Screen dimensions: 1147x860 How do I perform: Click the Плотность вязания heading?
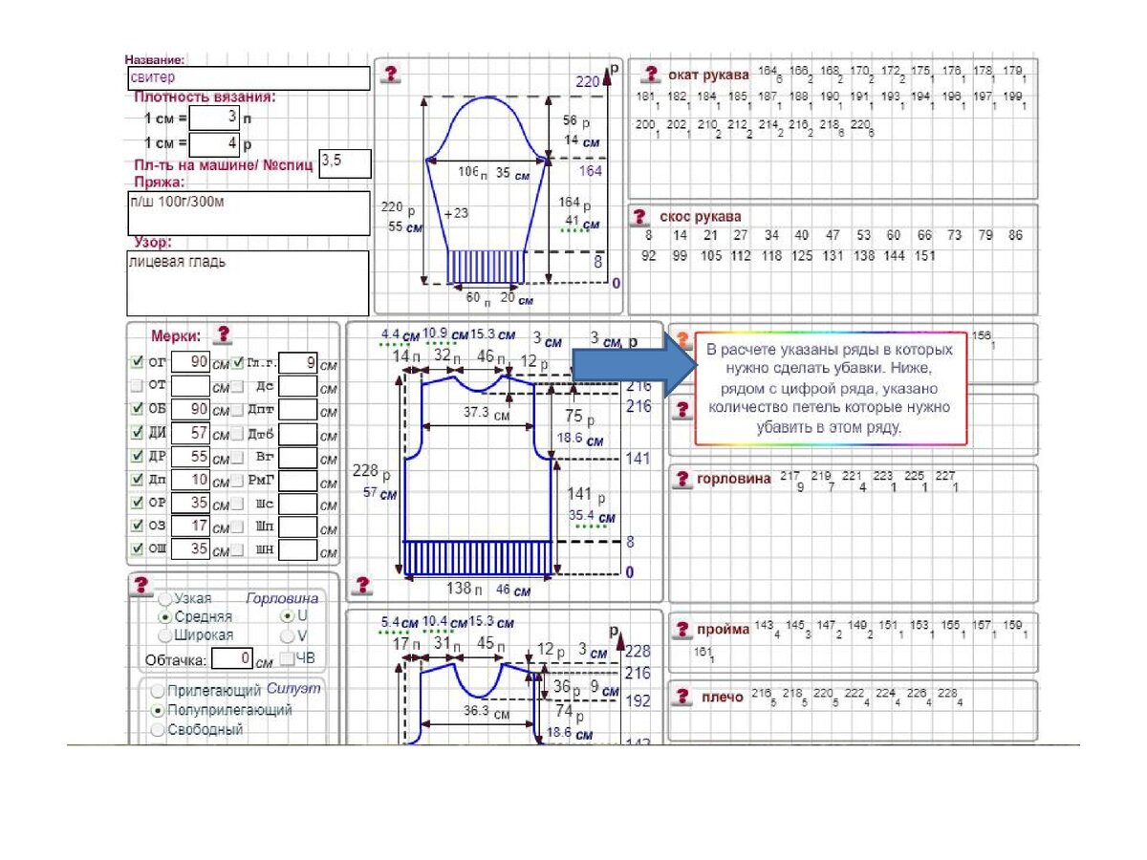[x=205, y=97]
